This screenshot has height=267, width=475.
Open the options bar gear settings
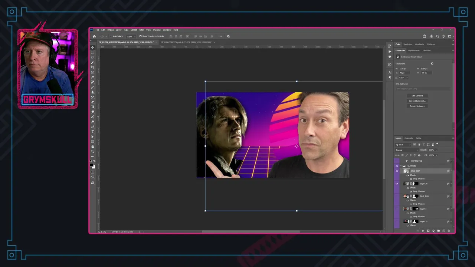pyautogui.click(x=228, y=36)
